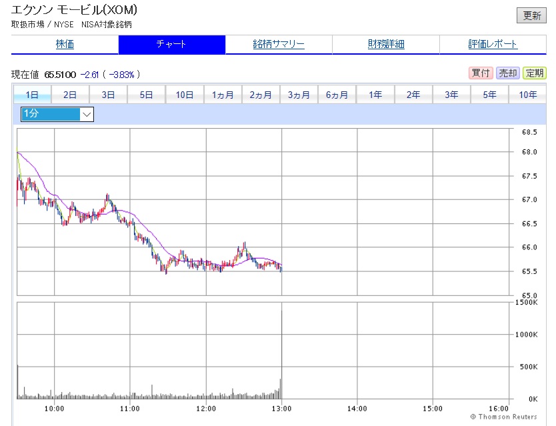This screenshot has height=426, width=556.
Task: Select the 5日 chart period
Action: point(147,95)
